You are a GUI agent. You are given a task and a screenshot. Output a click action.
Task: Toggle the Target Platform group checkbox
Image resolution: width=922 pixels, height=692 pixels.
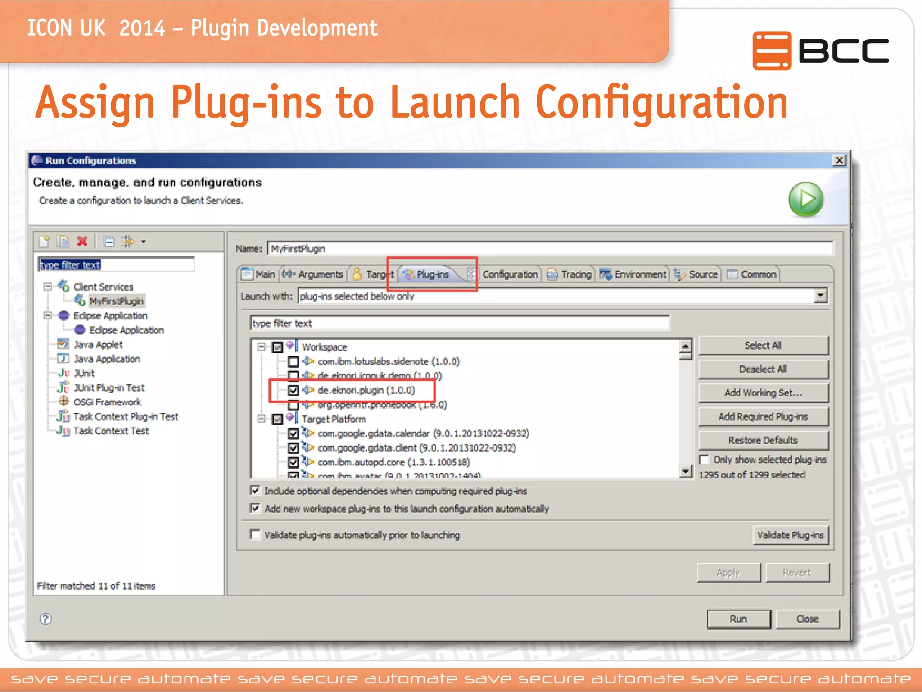[278, 419]
